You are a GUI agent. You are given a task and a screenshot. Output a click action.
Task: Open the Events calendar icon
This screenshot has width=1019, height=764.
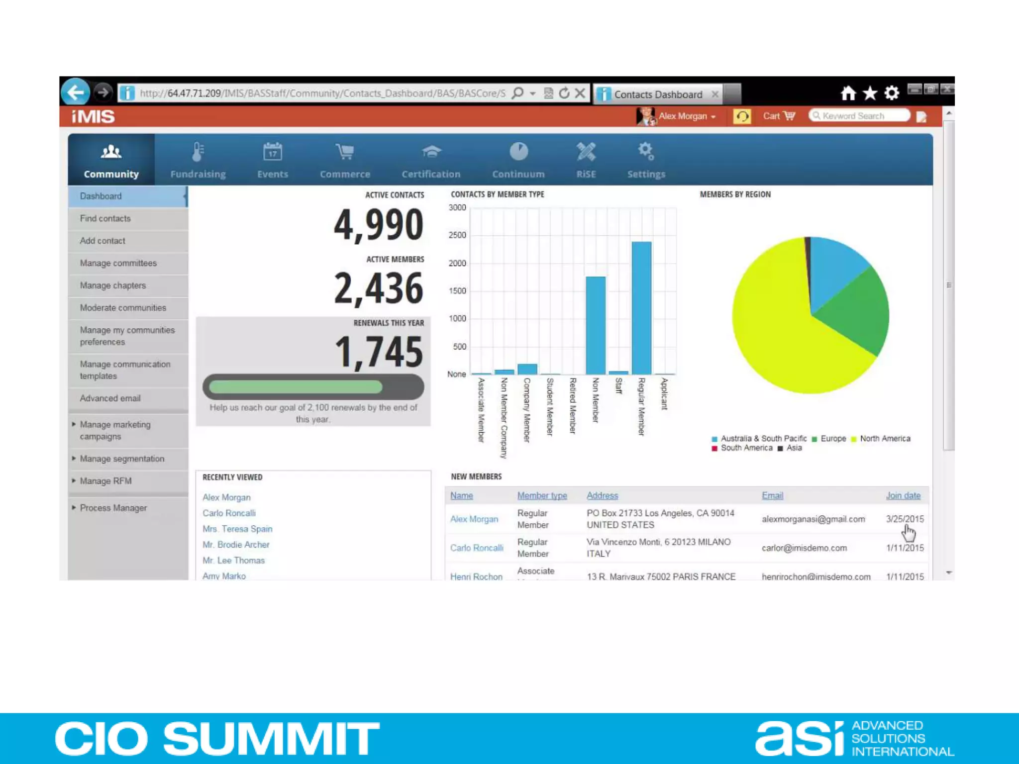[272, 152]
